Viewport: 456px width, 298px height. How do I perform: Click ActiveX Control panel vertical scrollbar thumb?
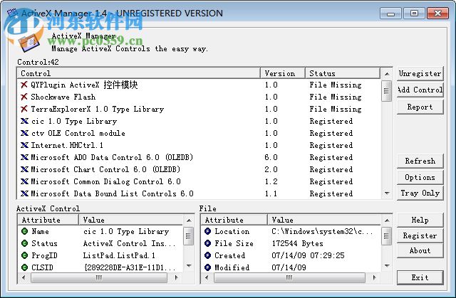coord(189,235)
